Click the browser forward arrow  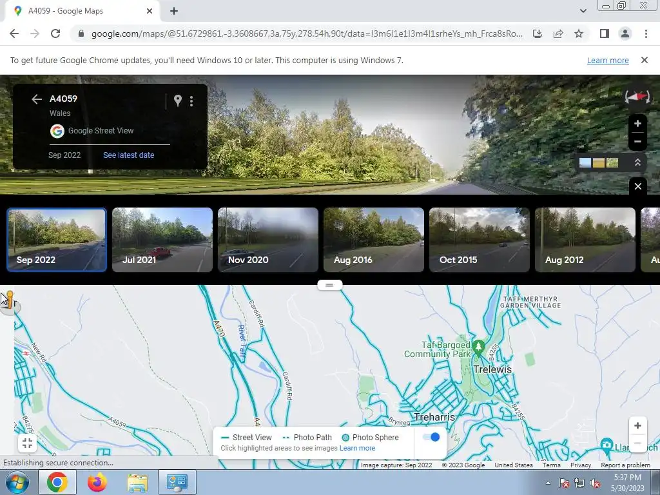[35, 34]
